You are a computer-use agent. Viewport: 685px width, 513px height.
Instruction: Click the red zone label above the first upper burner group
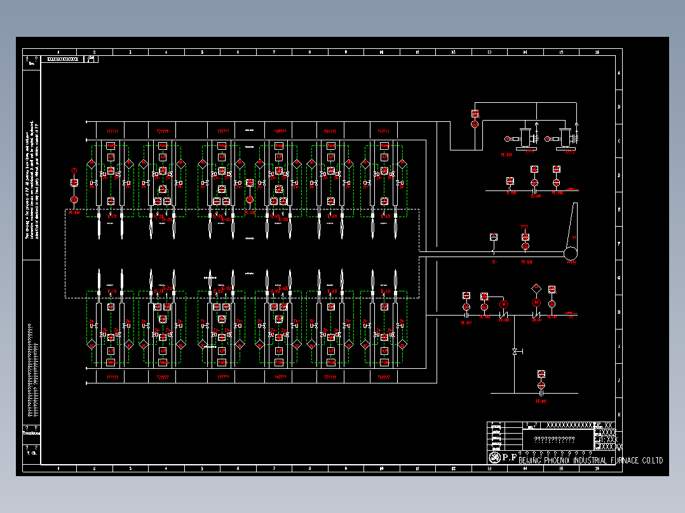click(112, 131)
